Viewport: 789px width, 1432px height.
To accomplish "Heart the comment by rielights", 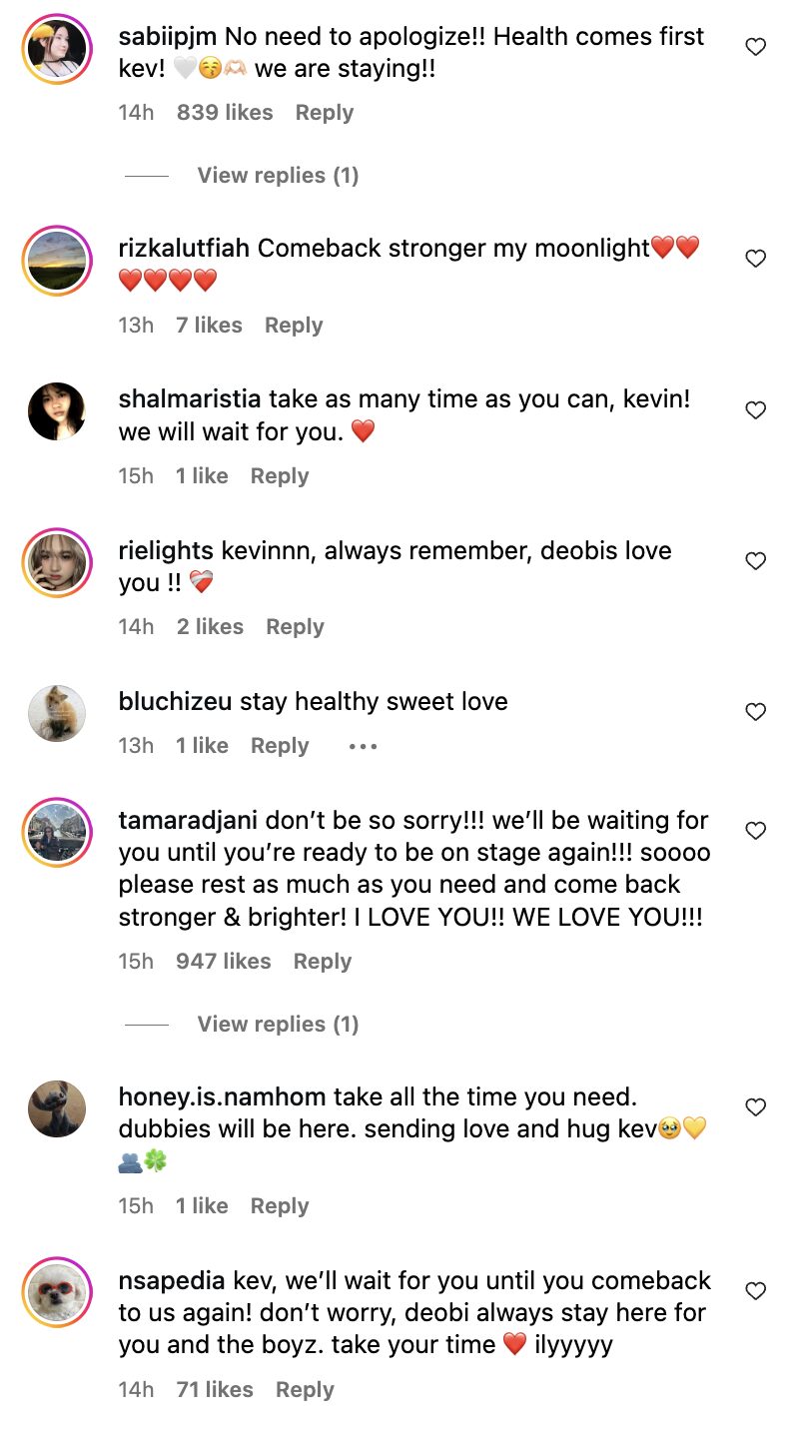I will point(756,560).
